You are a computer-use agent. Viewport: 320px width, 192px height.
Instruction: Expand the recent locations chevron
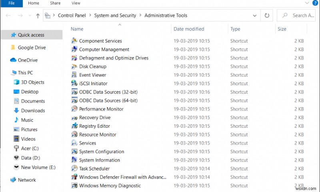click(28, 16)
